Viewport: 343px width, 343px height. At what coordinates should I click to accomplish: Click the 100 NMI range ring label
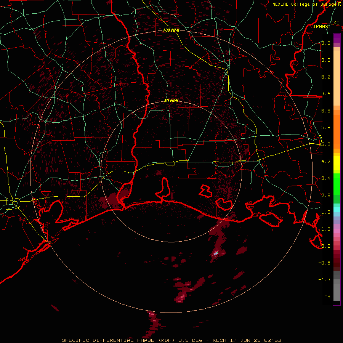[171, 30]
